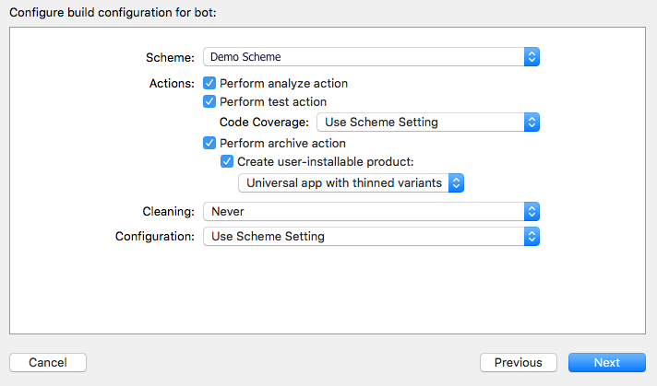Image resolution: width=657 pixels, height=386 pixels.
Task: Click blue arrows beside Universal app variants
Action: 456,183
